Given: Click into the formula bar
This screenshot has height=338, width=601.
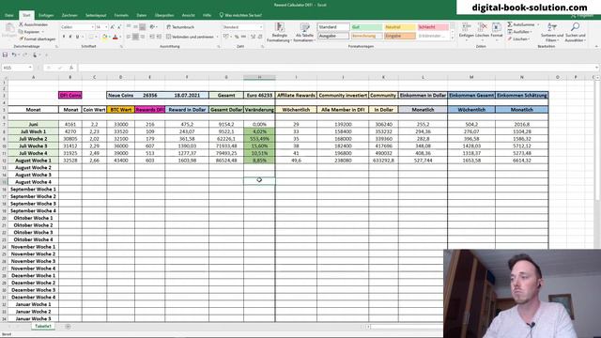Looking at the screenshot, I should pos(337,68).
